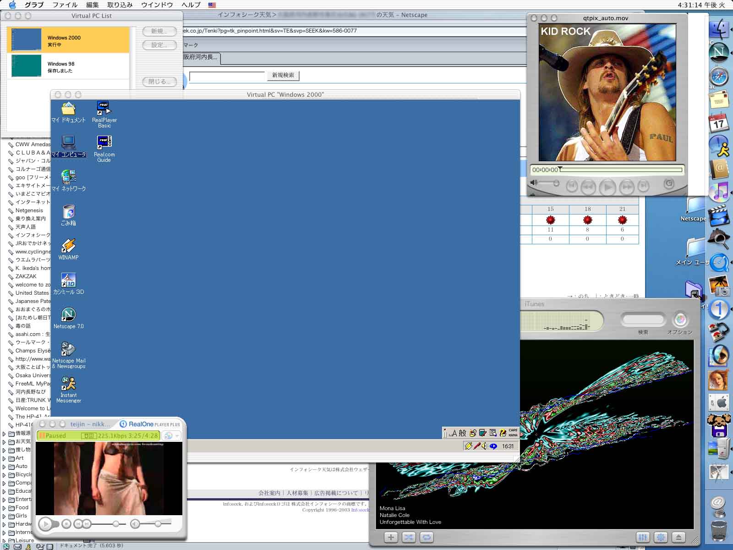
Task: Open the Windows Recycle Bin icon
Action: coord(68,215)
